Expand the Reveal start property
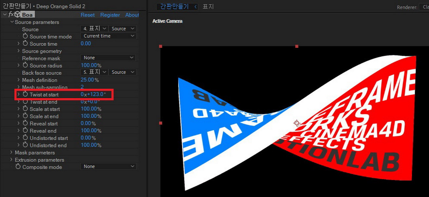The width and height of the screenshot is (429, 197). (19, 124)
